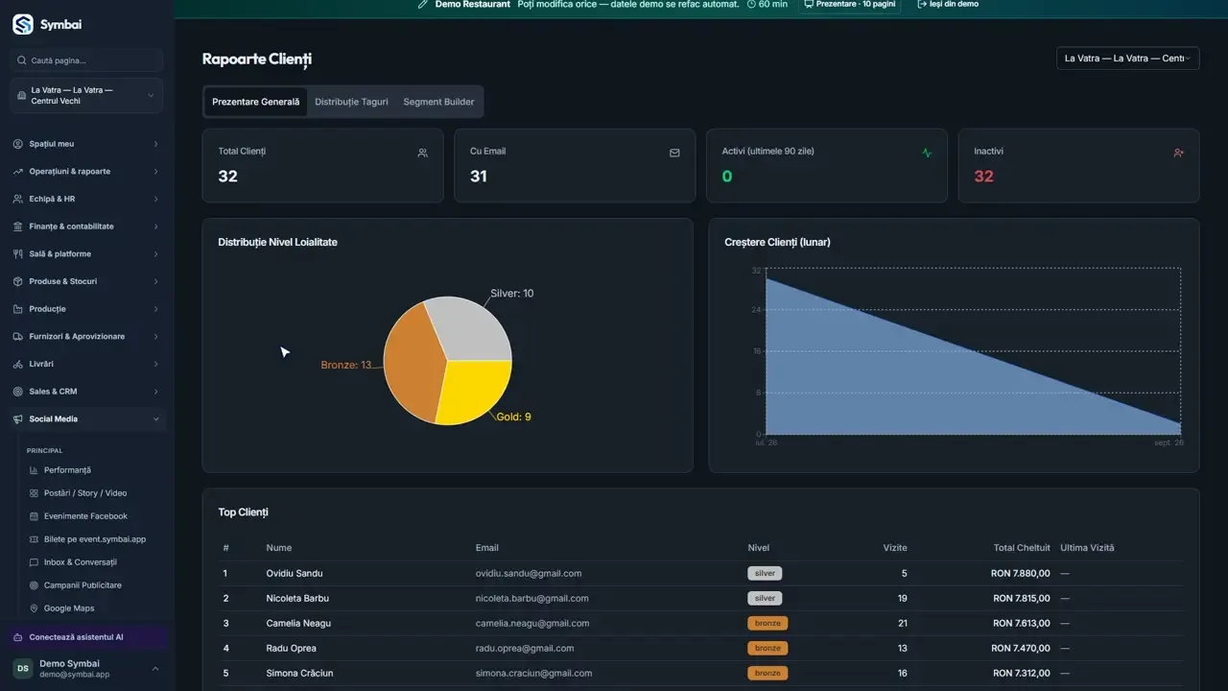Click the Sales & CRM target icon
This screenshot has width=1228, height=691.
[18, 392]
